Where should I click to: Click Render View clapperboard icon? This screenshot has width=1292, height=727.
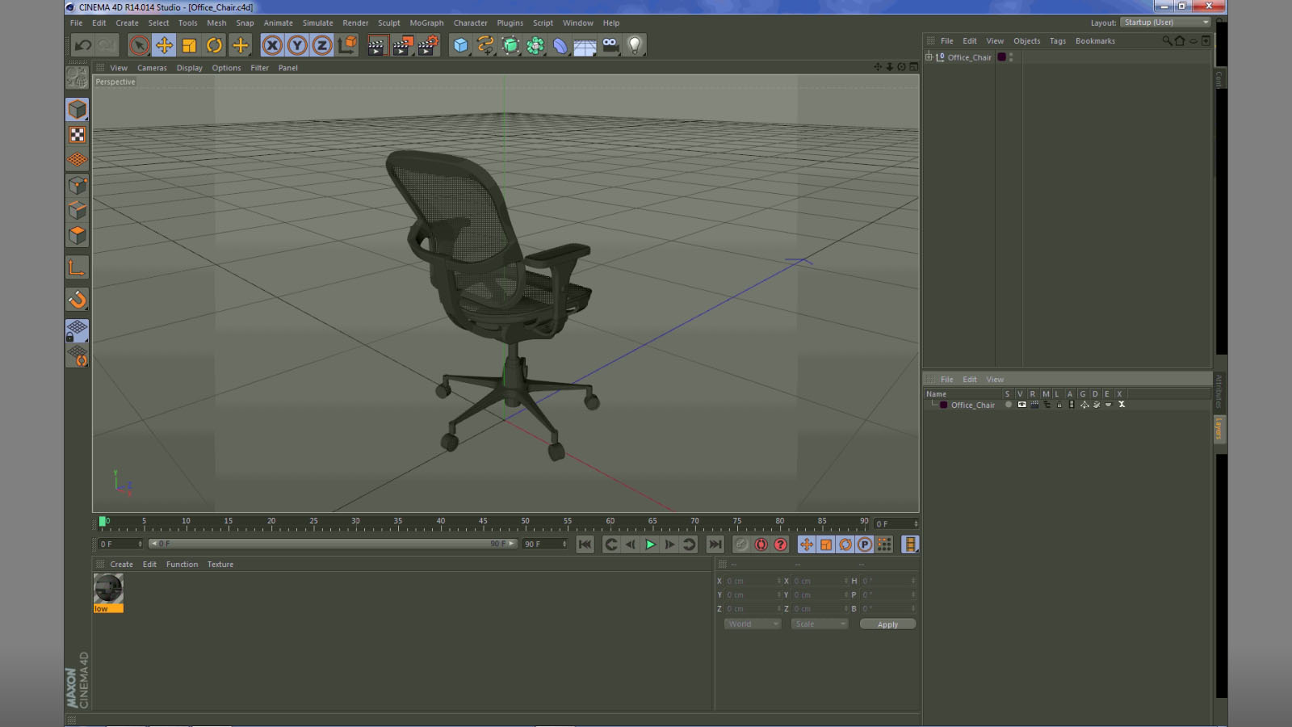[376, 45]
